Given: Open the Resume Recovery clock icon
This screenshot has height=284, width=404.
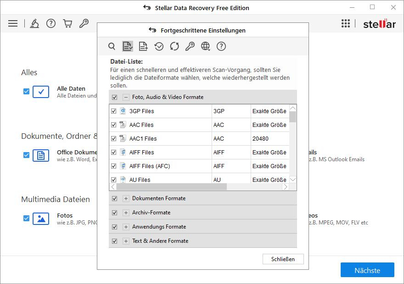Looking at the screenshot, I should coord(159,46).
